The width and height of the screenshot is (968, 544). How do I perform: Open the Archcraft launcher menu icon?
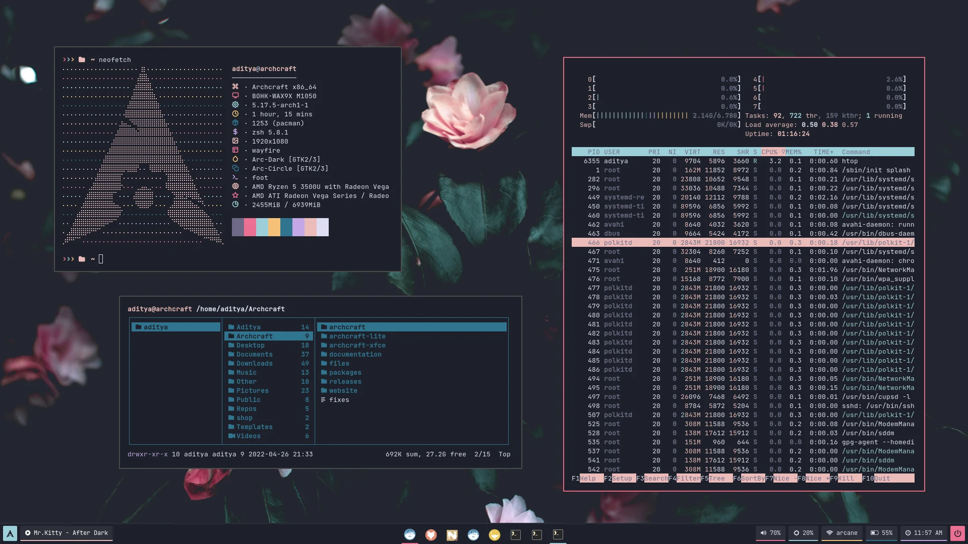(x=10, y=533)
